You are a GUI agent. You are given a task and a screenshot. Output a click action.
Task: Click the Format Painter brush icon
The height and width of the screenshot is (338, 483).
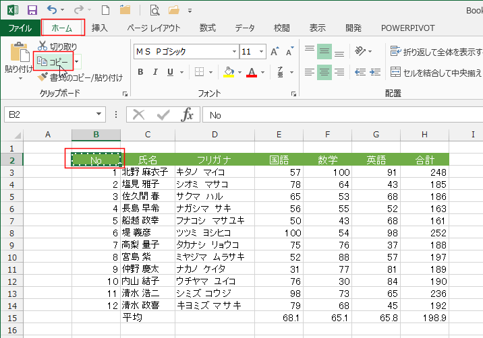pyautogui.click(x=42, y=77)
